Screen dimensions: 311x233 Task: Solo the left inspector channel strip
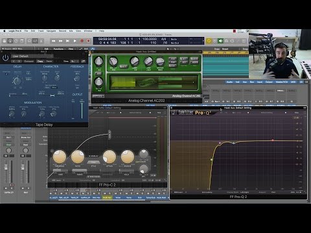click(11, 188)
